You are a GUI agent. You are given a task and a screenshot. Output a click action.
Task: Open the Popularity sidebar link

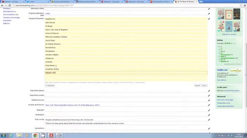(7, 20)
